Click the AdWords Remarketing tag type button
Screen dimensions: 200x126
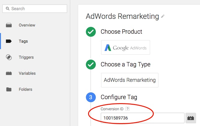coord(130,80)
